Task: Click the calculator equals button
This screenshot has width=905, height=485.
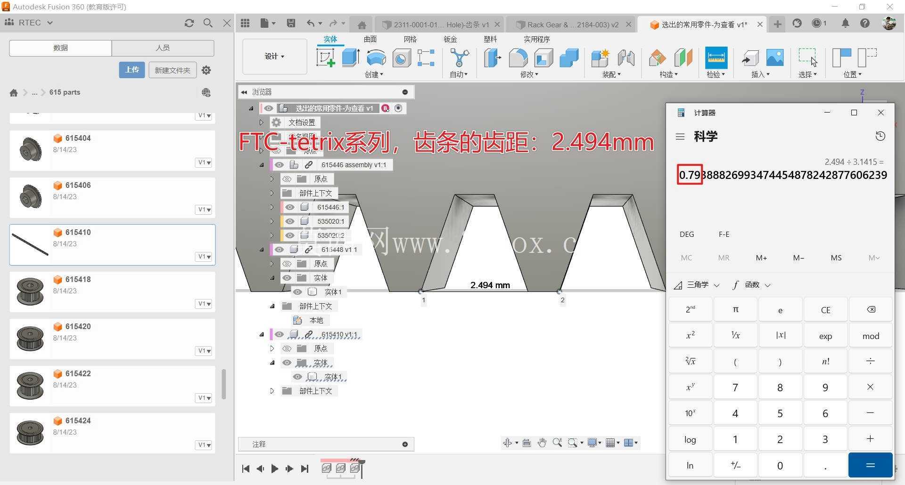Action: point(870,465)
